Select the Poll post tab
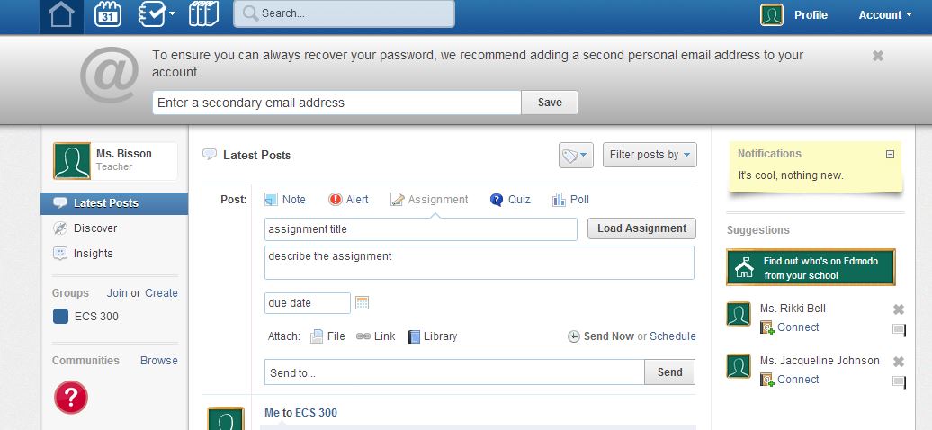This screenshot has height=430, width=932. coord(570,200)
